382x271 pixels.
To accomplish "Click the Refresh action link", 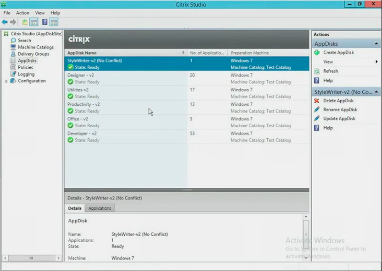I will tap(331, 71).
